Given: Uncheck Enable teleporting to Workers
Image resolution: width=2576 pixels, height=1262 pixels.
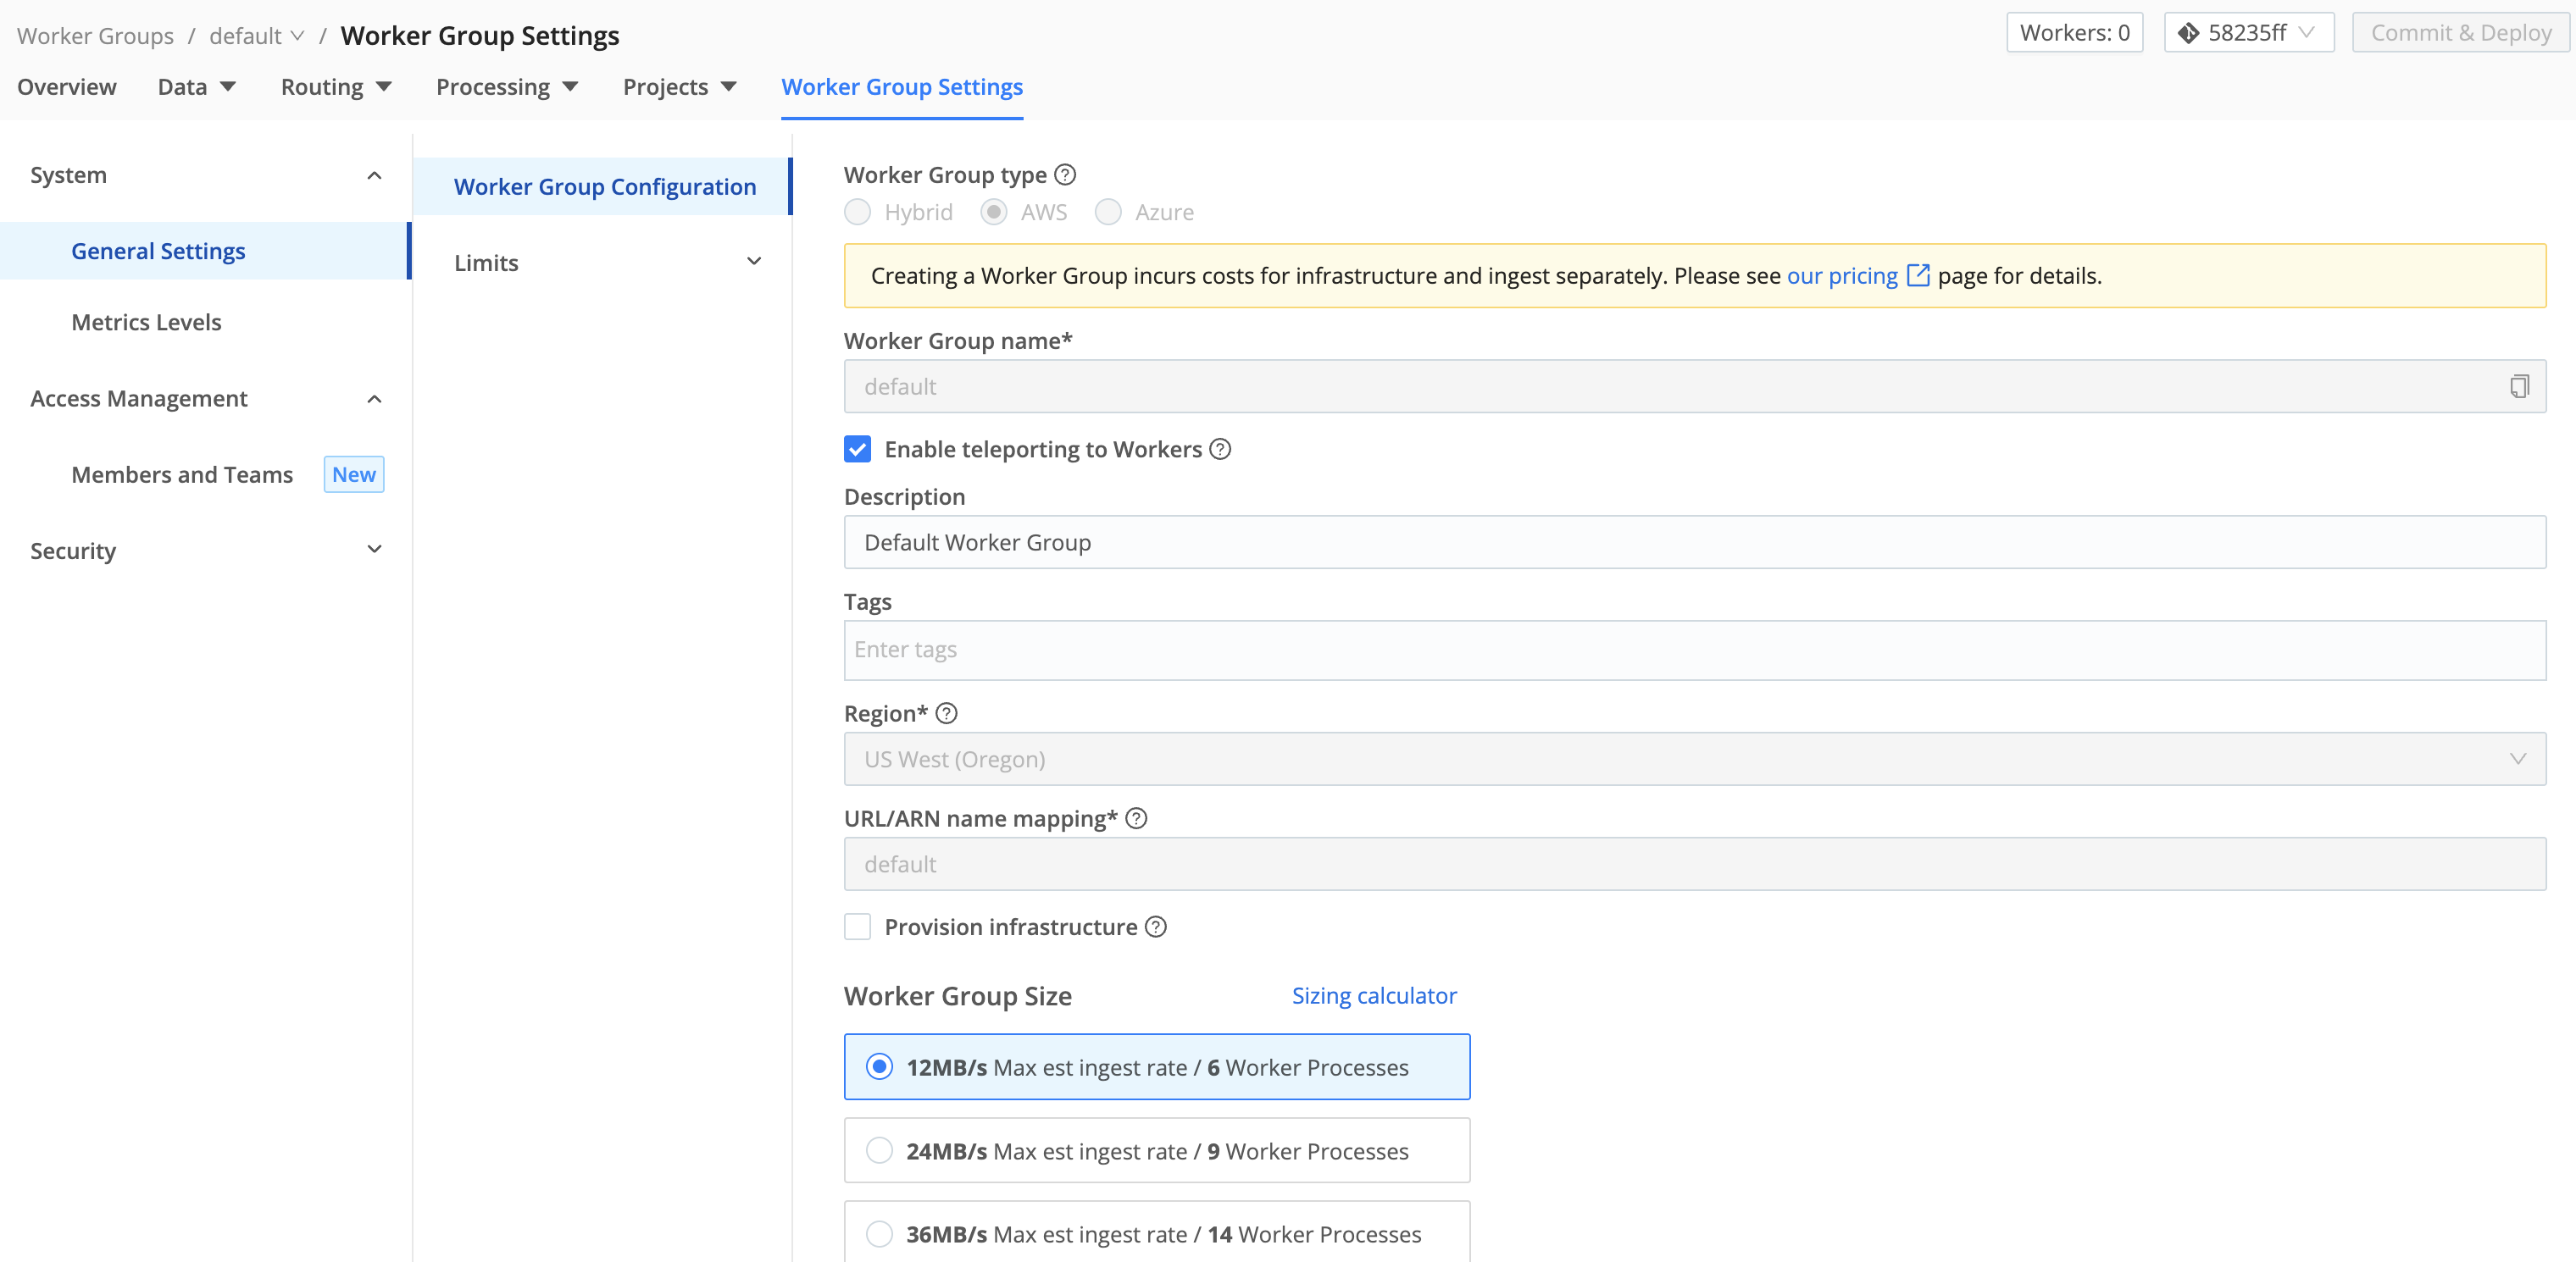Looking at the screenshot, I should click(x=857, y=449).
